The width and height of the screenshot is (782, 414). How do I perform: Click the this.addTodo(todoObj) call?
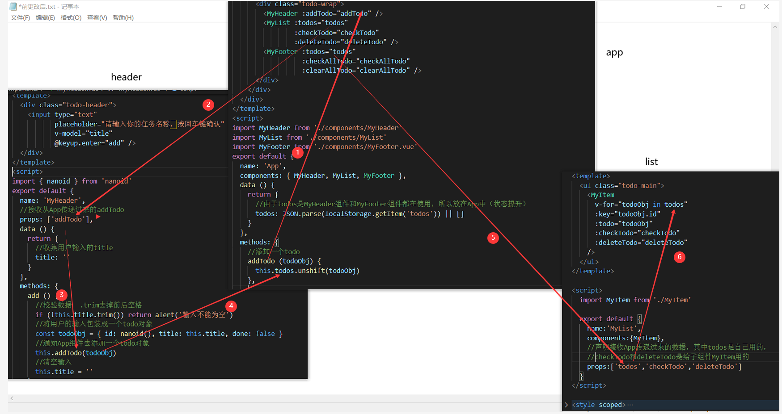pos(76,353)
